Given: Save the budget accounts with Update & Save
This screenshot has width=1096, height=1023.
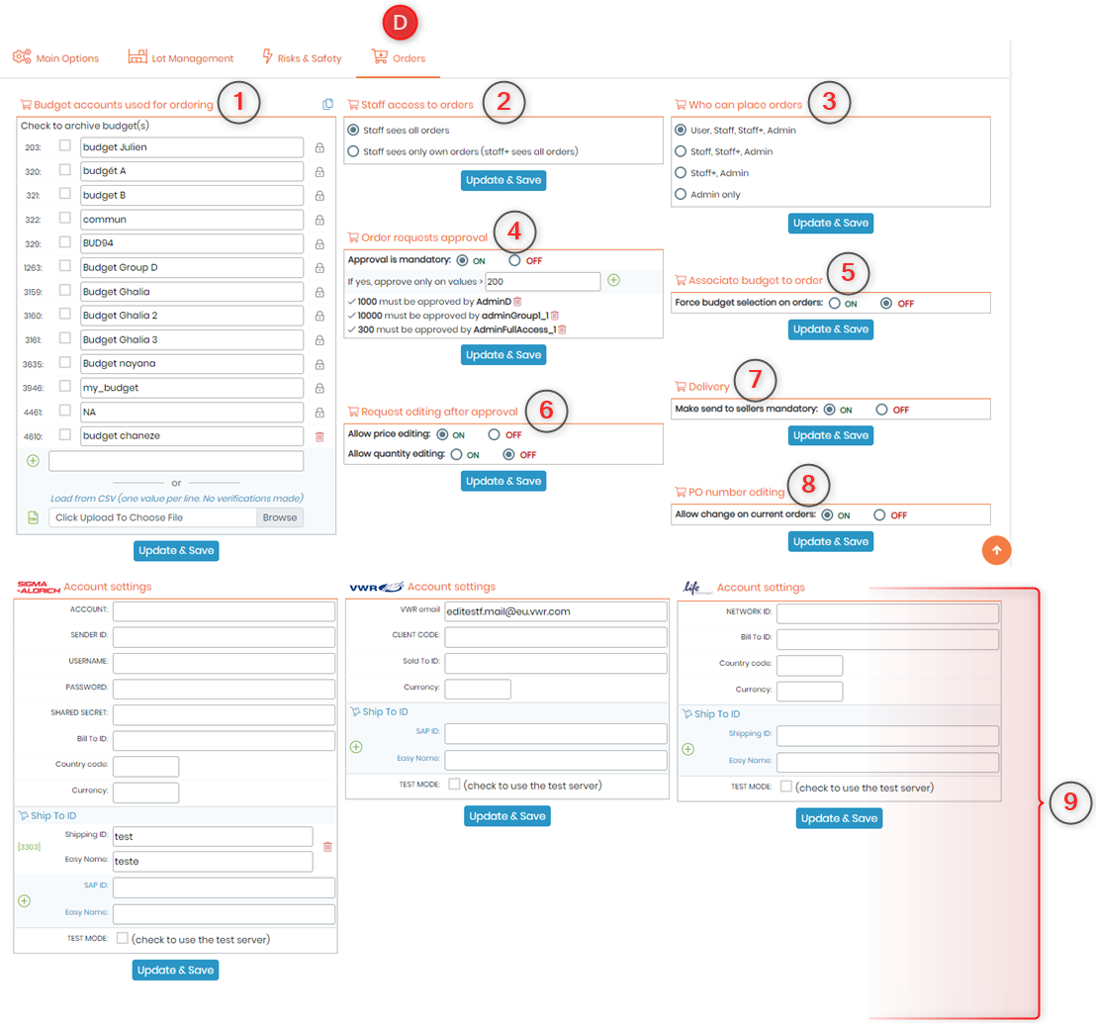Looking at the screenshot, I should pos(176,550).
